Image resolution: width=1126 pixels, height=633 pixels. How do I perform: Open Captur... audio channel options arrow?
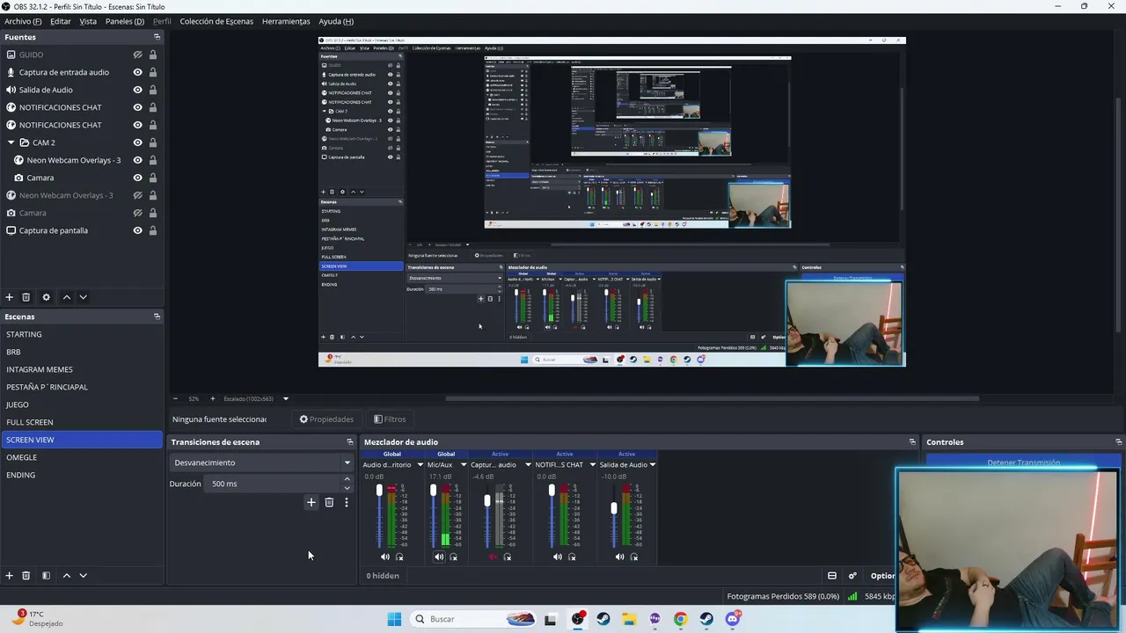pyautogui.click(x=528, y=464)
